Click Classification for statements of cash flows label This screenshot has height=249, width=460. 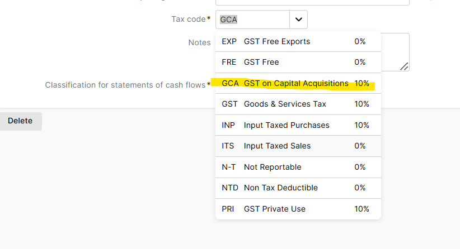click(126, 85)
